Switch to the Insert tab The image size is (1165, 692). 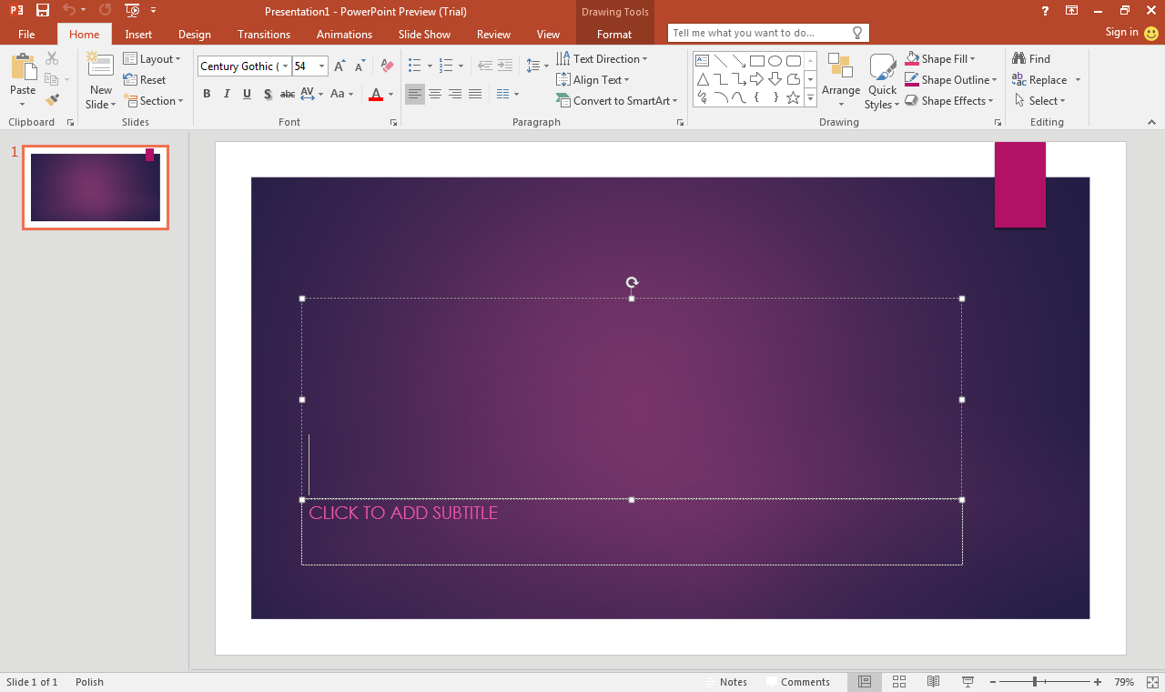pos(138,35)
